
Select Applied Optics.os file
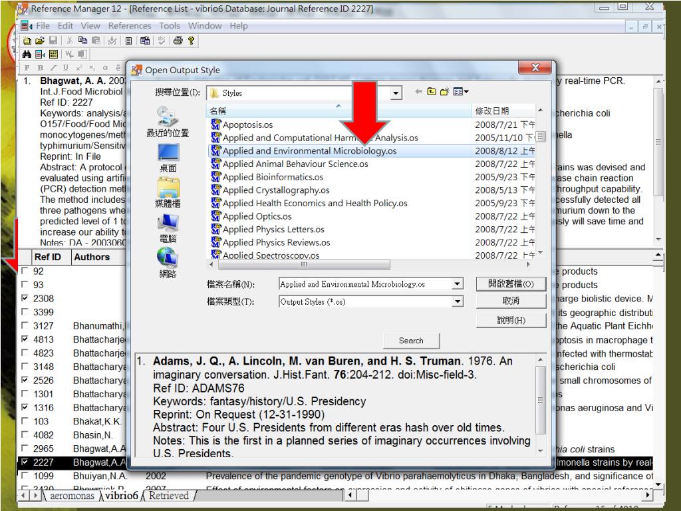(x=257, y=216)
